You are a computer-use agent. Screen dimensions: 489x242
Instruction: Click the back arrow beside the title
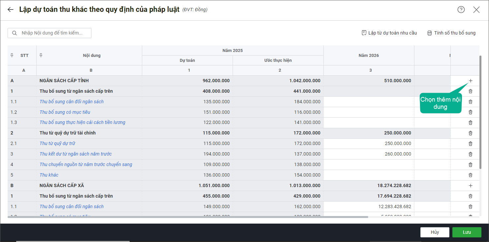11,10
